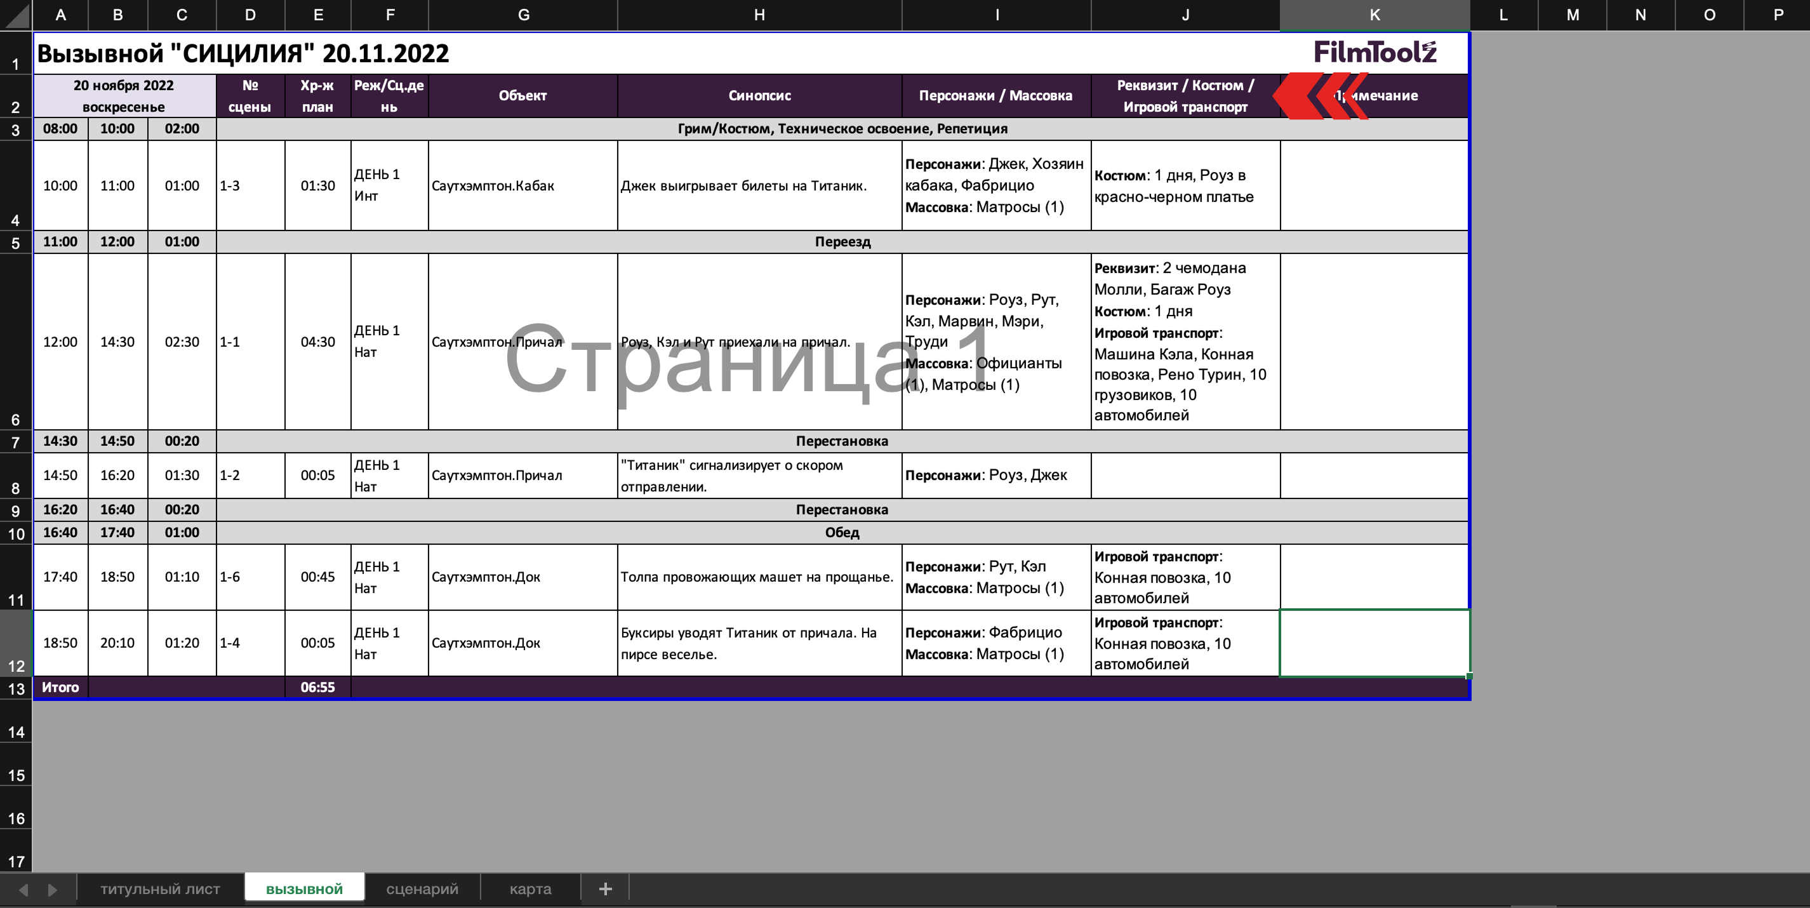Click the Синопсис header cell
This screenshot has width=1810, height=908.
[x=759, y=96]
